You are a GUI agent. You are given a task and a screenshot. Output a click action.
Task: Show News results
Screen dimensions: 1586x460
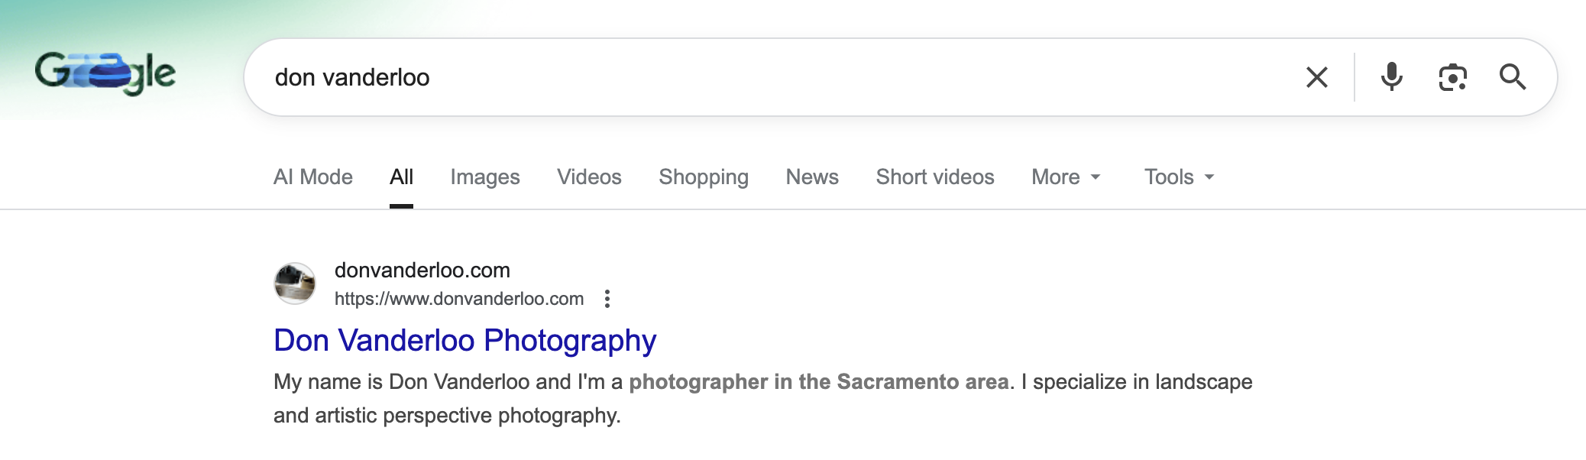coord(812,177)
